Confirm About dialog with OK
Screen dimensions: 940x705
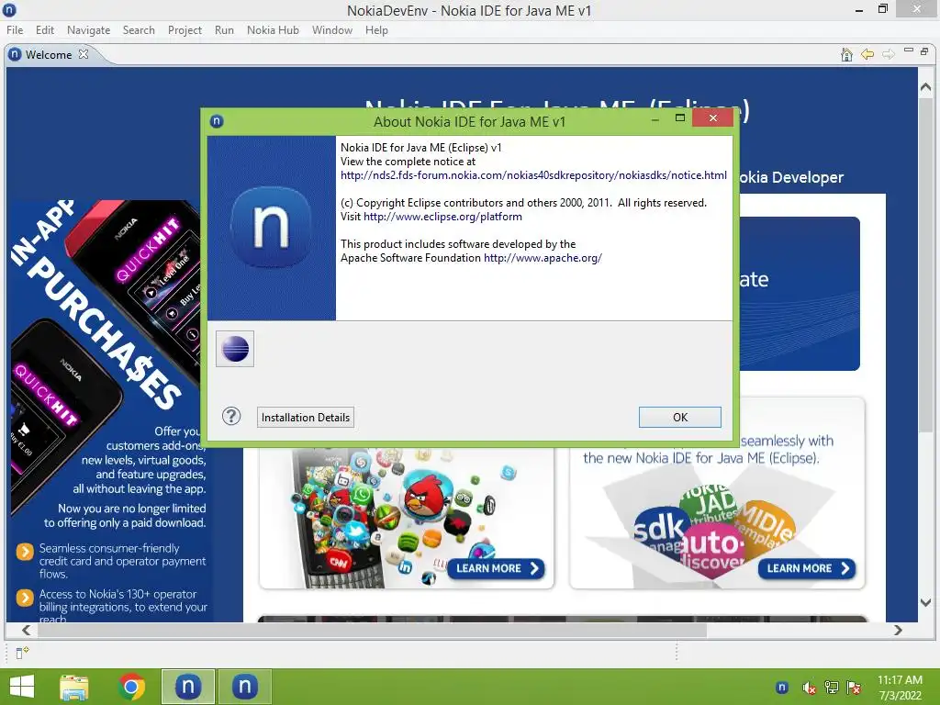click(680, 418)
